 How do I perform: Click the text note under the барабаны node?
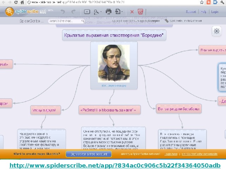point(182,140)
